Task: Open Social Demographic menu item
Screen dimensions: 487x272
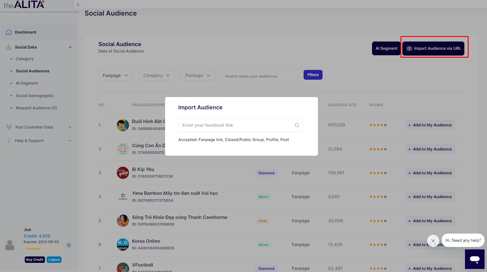Action: tap(35, 96)
